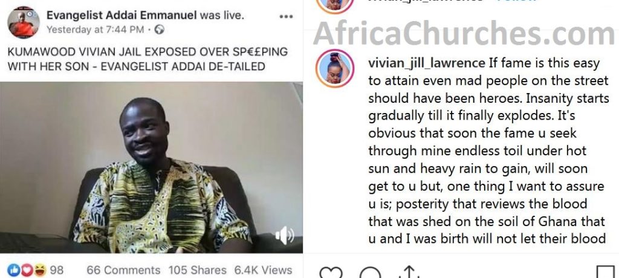The image size is (619, 278).
Task: Tap the Instagram heart like icon
Action: (x=331, y=273)
